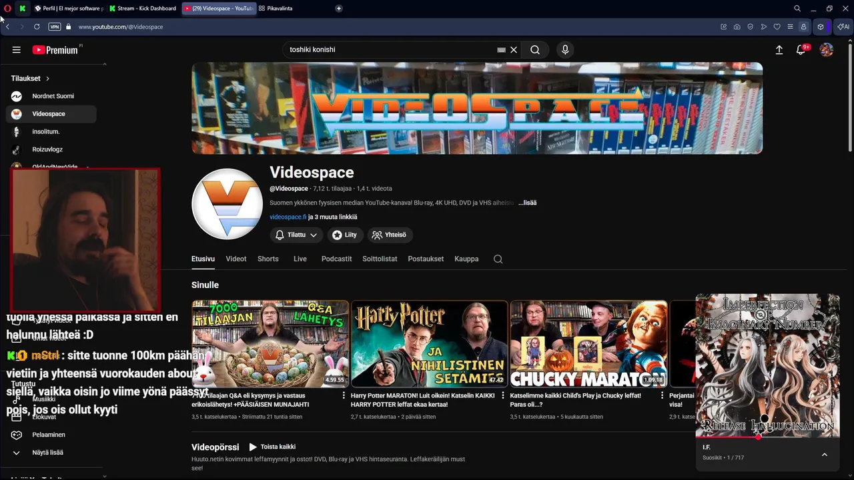Open the YouTube upload/create button
854x480 pixels.
click(x=779, y=50)
